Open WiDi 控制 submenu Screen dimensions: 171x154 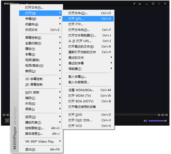click(x=40, y=92)
